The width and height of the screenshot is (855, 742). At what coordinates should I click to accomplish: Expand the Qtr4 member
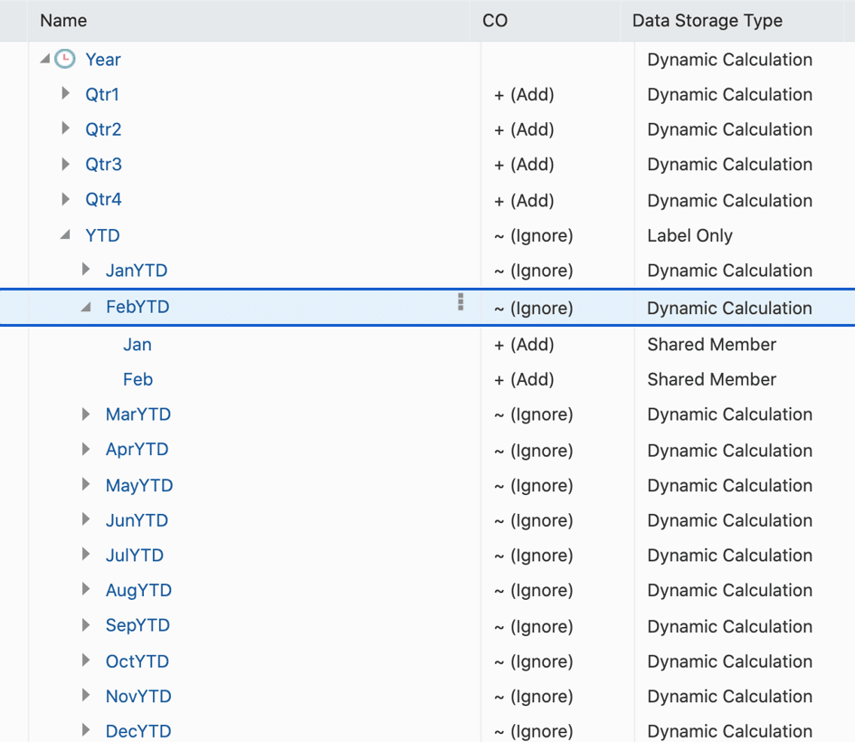64,200
